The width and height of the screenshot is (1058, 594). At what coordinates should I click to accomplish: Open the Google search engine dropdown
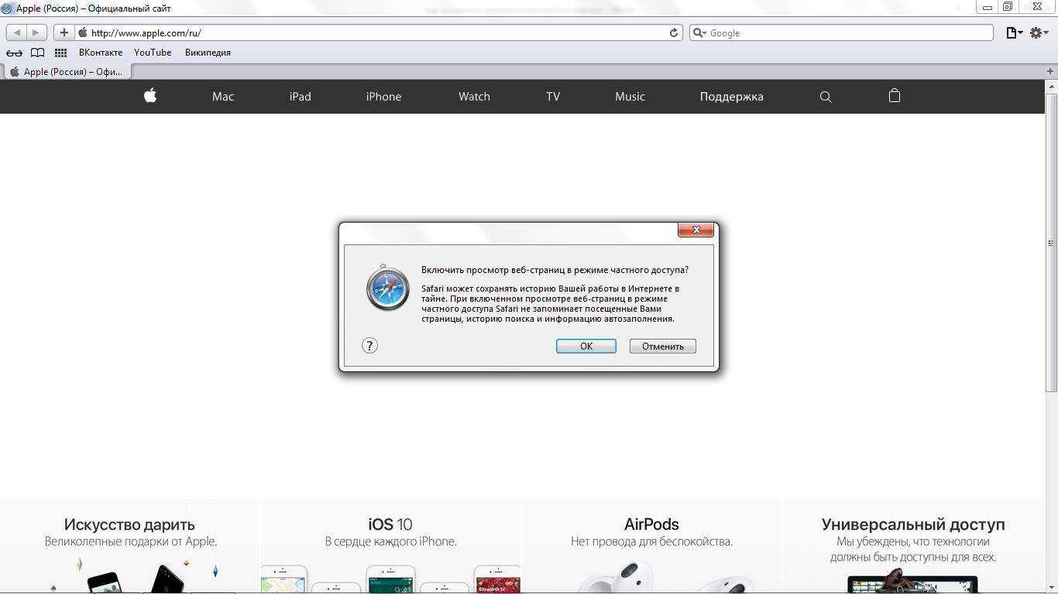tap(699, 32)
